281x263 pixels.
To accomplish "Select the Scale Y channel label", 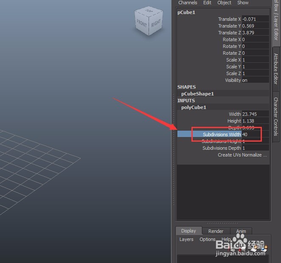I will tap(233, 67).
